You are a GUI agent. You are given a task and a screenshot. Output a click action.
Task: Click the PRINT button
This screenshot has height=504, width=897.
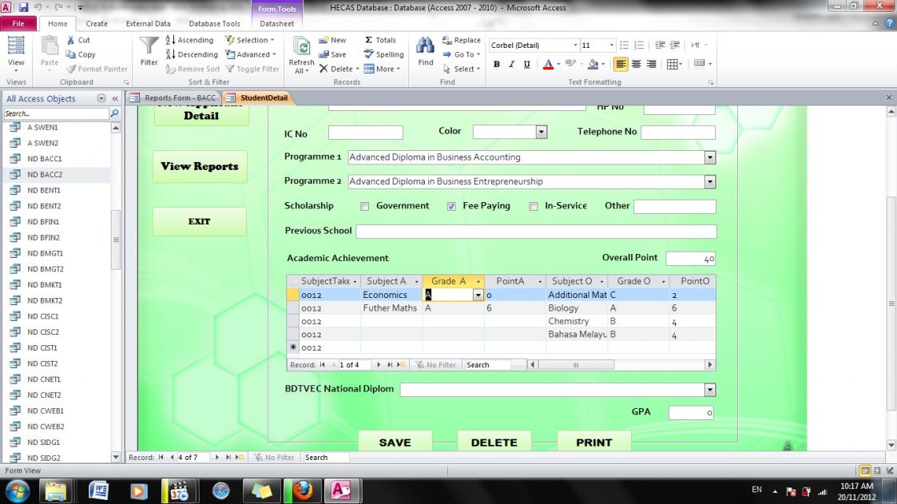(593, 442)
